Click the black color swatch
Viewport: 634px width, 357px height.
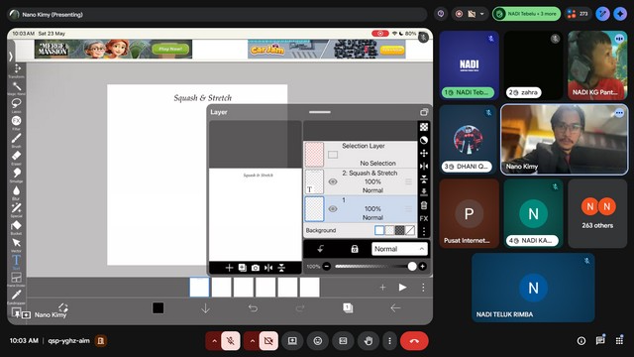158,308
